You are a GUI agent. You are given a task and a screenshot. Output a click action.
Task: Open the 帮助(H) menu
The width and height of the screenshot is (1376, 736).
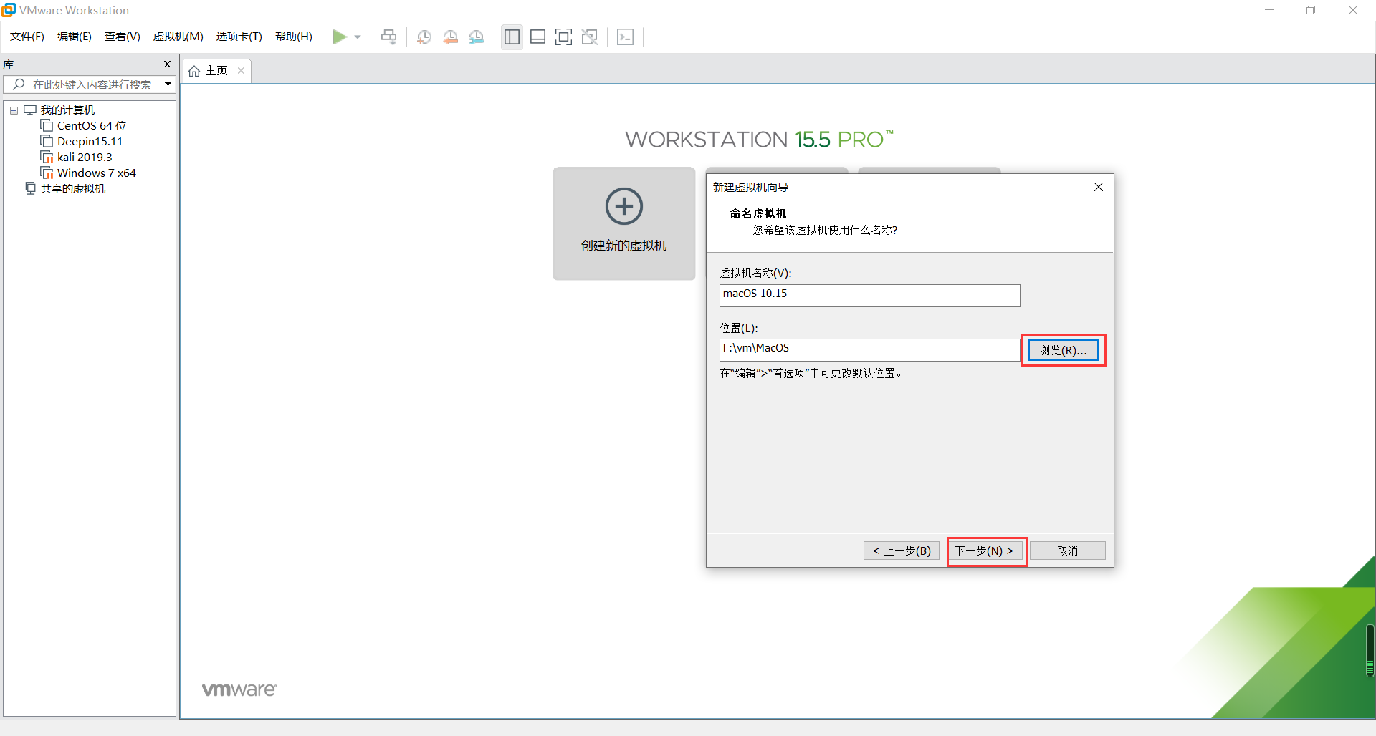tap(294, 37)
